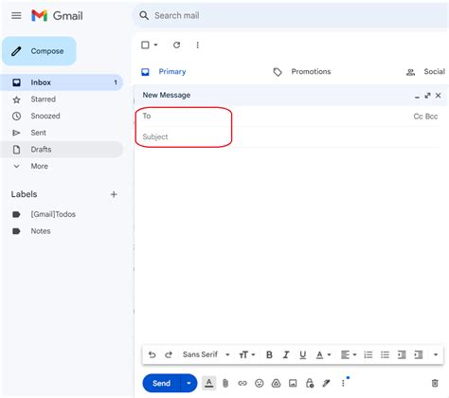Open the text color picker
Image resolution: width=449 pixels, height=398 pixels.
[323, 355]
